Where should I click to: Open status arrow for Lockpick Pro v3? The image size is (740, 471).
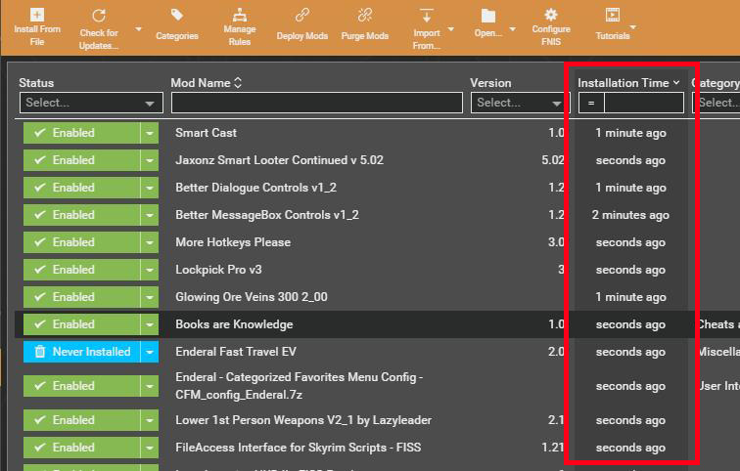tap(150, 270)
